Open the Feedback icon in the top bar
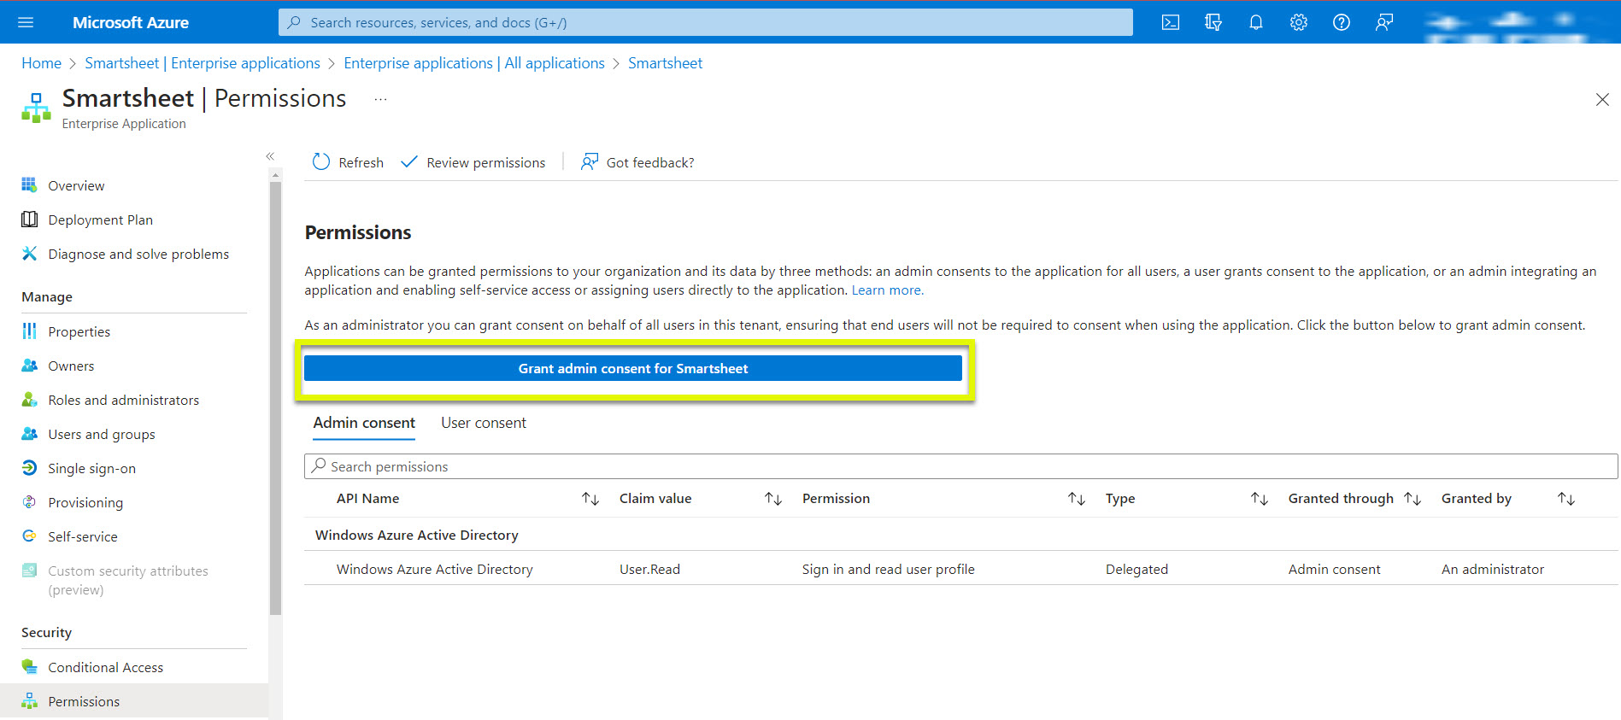This screenshot has width=1621, height=720. pos(1384,22)
